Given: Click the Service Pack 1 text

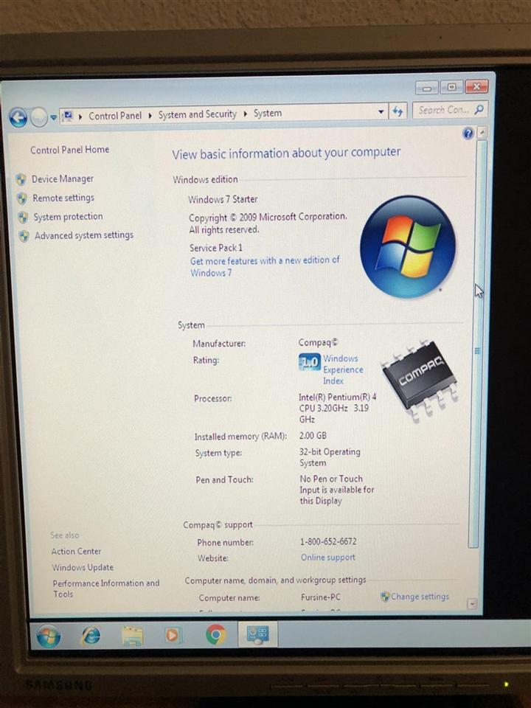Looking at the screenshot, I should [x=216, y=248].
